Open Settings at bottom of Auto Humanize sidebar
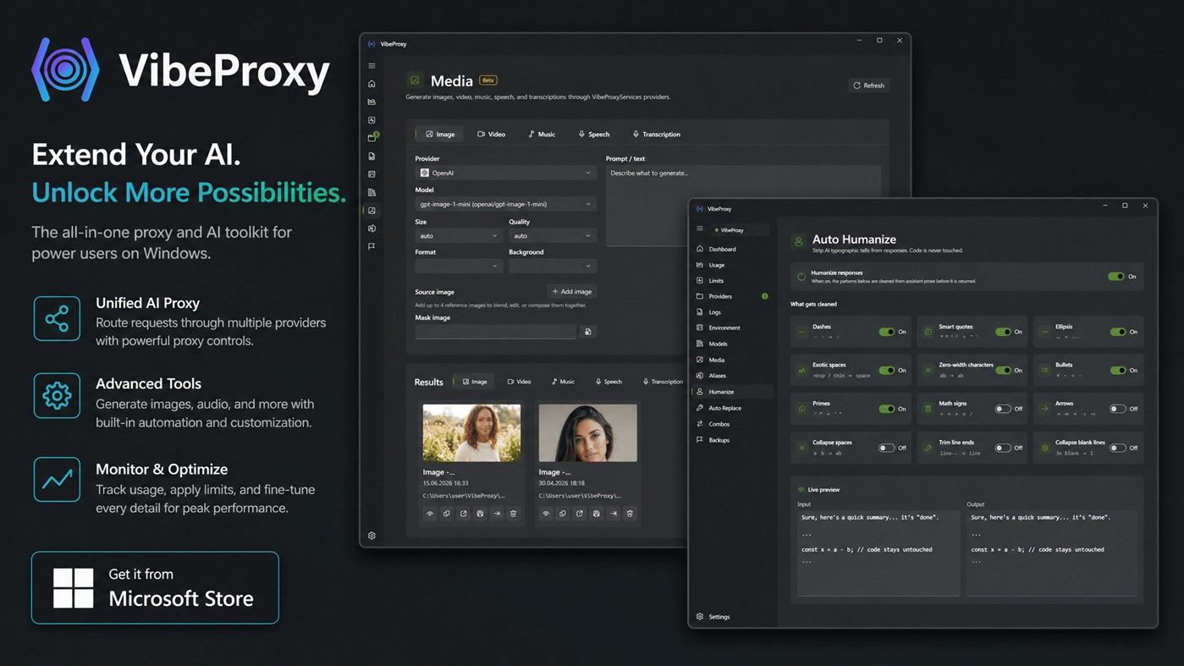Viewport: 1184px width, 666px height. pyautogui.click(x=732, y=617)
